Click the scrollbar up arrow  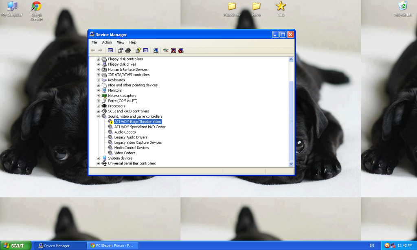tap(291, 59)
